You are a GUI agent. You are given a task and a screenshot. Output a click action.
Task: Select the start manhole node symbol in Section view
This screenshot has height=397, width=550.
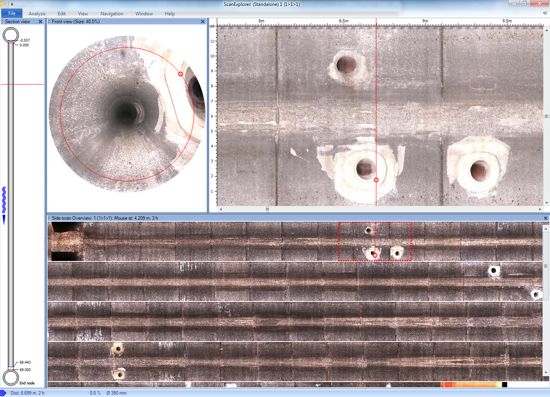pyautogui.click(x=11, y=35)
